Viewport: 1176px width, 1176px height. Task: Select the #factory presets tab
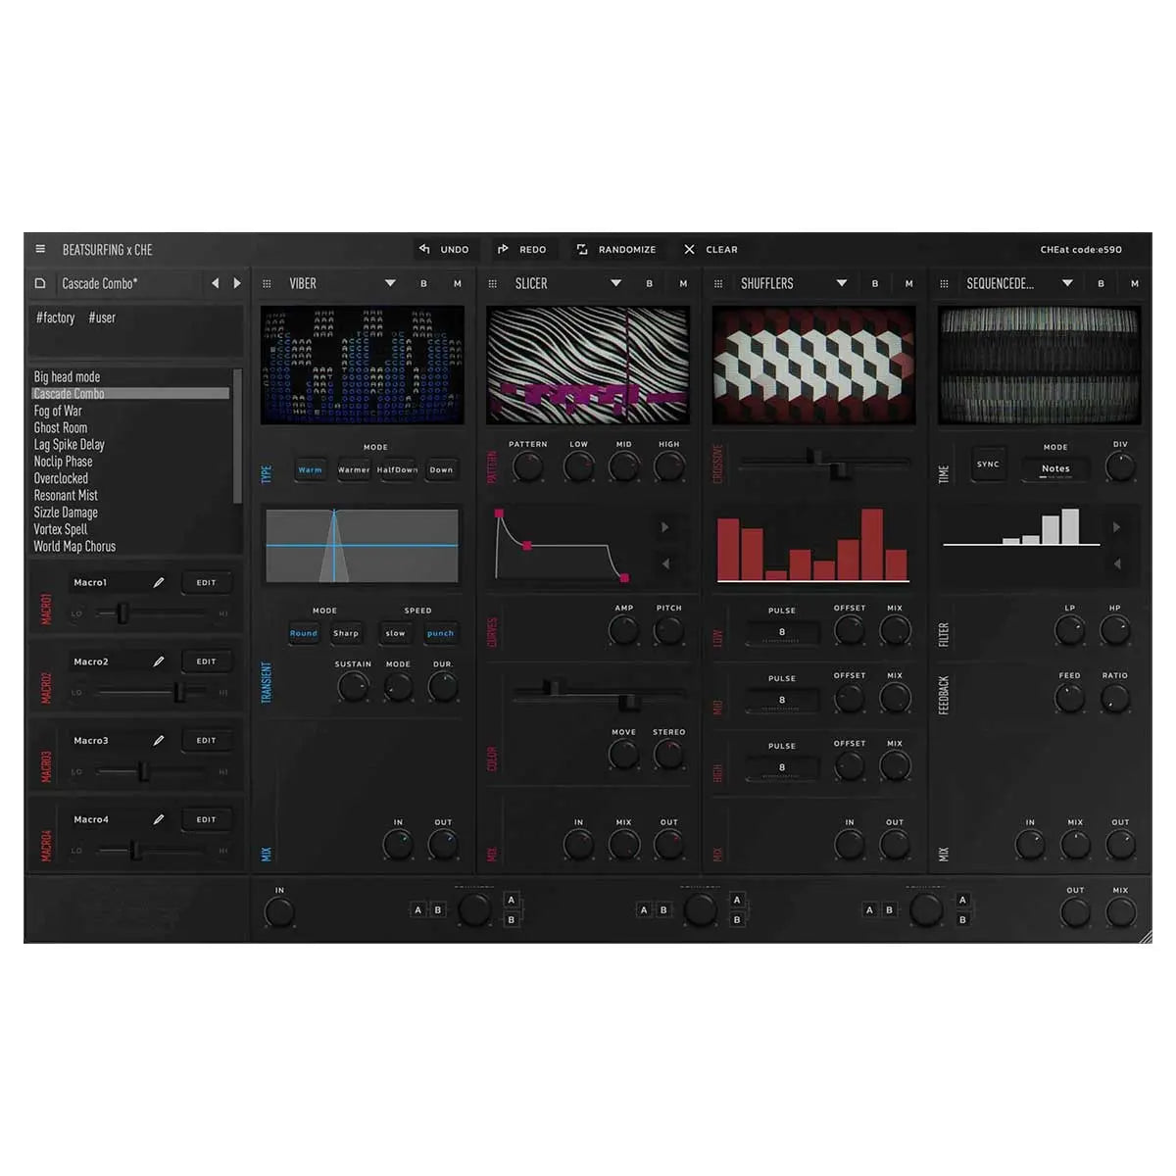click(55, 318)
